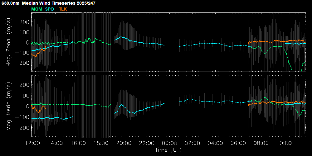Click the 100 tick on Merid axis
This screenshot has height=156, width=312.
point(24,96)
